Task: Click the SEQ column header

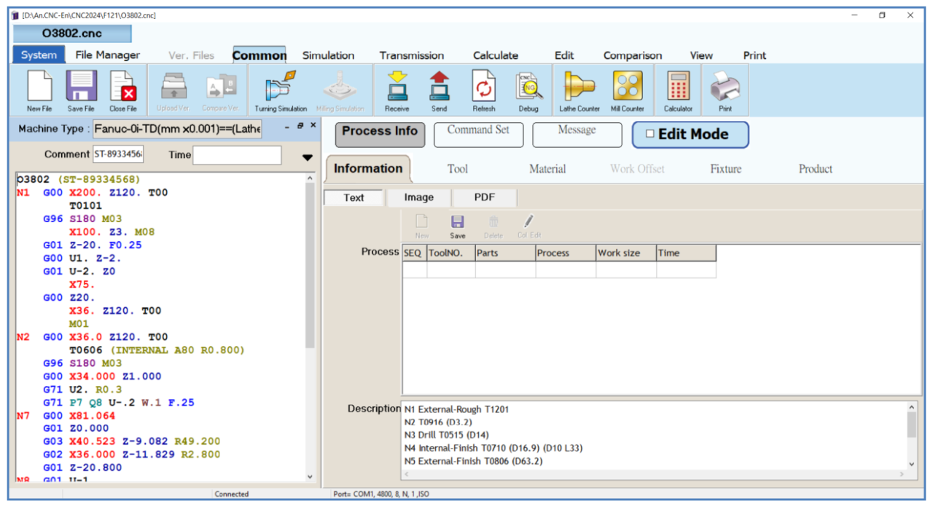Action: click(x=415, y=253)
